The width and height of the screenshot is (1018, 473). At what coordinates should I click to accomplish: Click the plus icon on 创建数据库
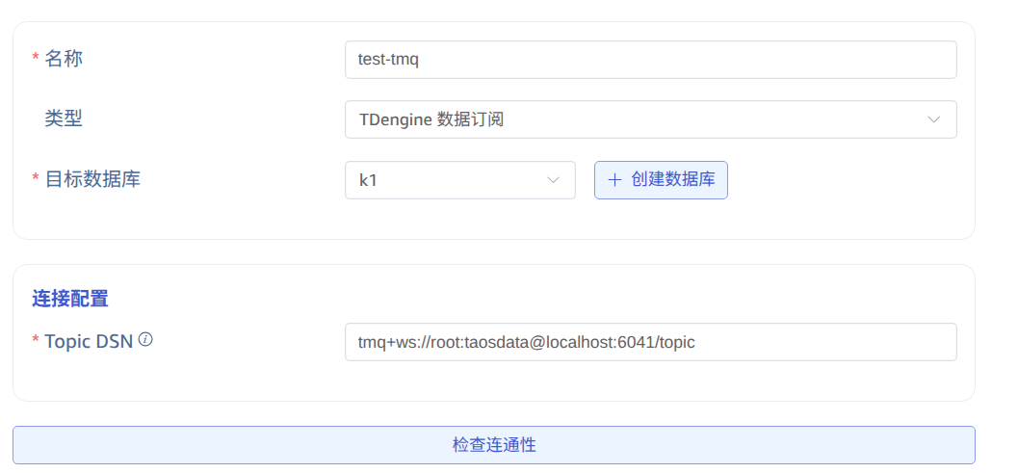click(x=615, y=180)
